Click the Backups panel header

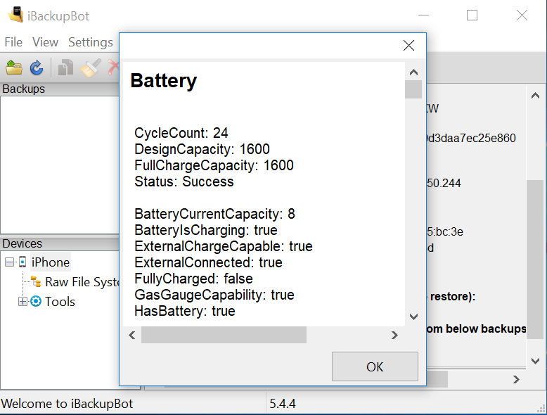60,89
